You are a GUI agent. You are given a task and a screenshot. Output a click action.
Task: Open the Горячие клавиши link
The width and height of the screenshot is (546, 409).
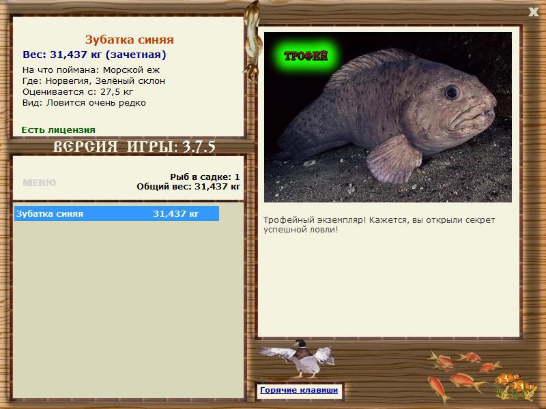pyautogui.click(x=299, y=390)
